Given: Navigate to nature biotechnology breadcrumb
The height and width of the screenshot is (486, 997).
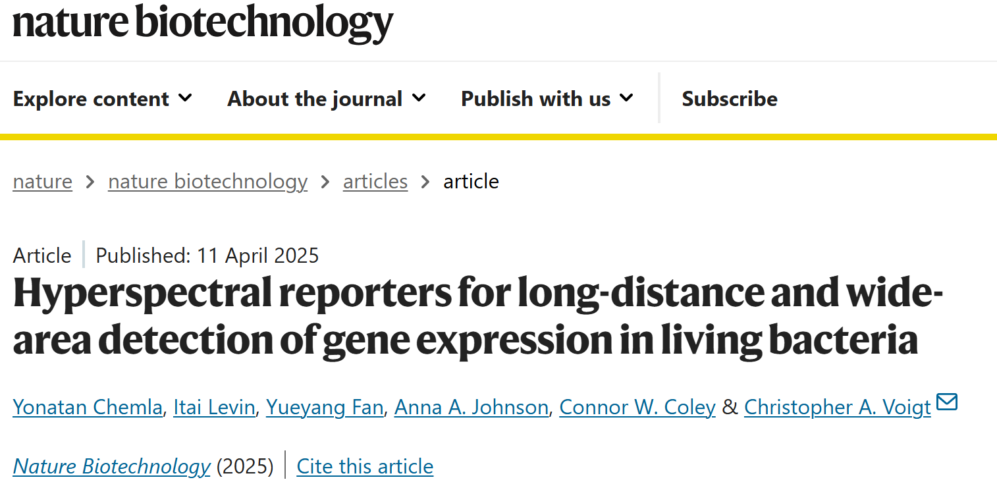Looking at the screenshot, I should click(x=207, y=181).
